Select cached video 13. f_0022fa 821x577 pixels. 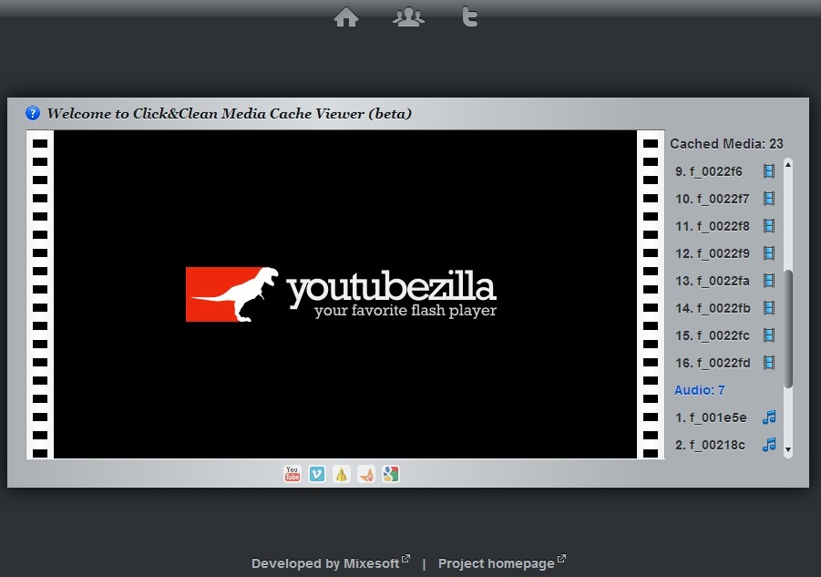(712, 281)
